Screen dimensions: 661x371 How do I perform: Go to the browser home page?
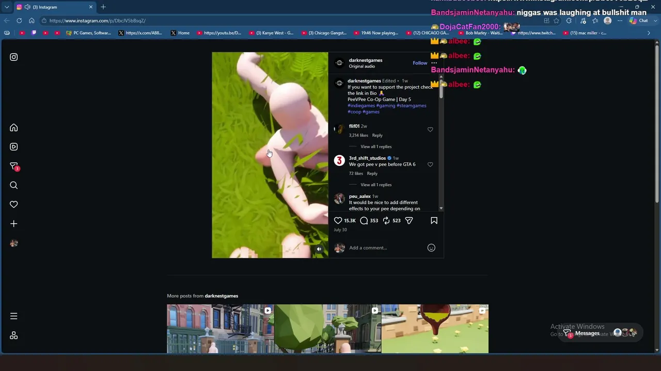(32, 21)
